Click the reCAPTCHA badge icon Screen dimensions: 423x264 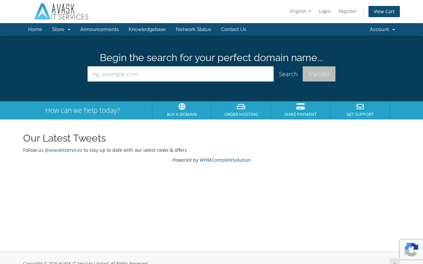[411, 249]
